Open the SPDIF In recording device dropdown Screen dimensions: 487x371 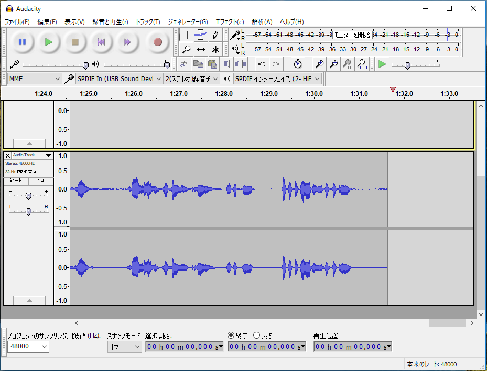tap(120, 78)
